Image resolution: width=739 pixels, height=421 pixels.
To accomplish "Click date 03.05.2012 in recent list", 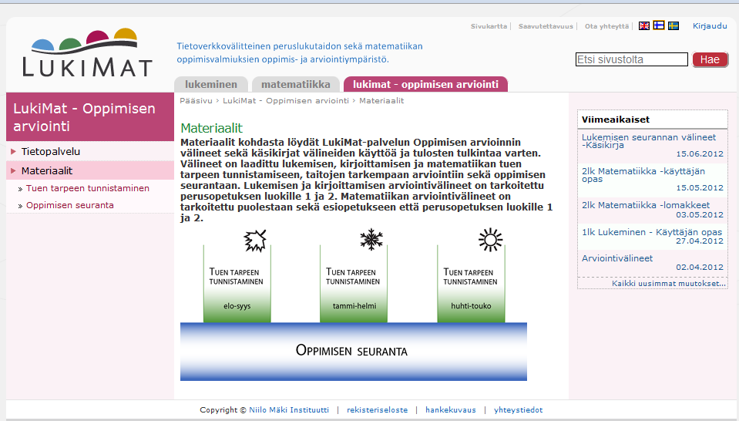I will coord(700,214).
